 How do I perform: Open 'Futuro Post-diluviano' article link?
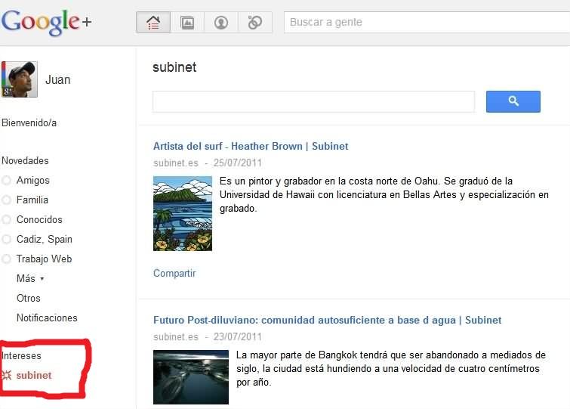[x=327, y=320]
